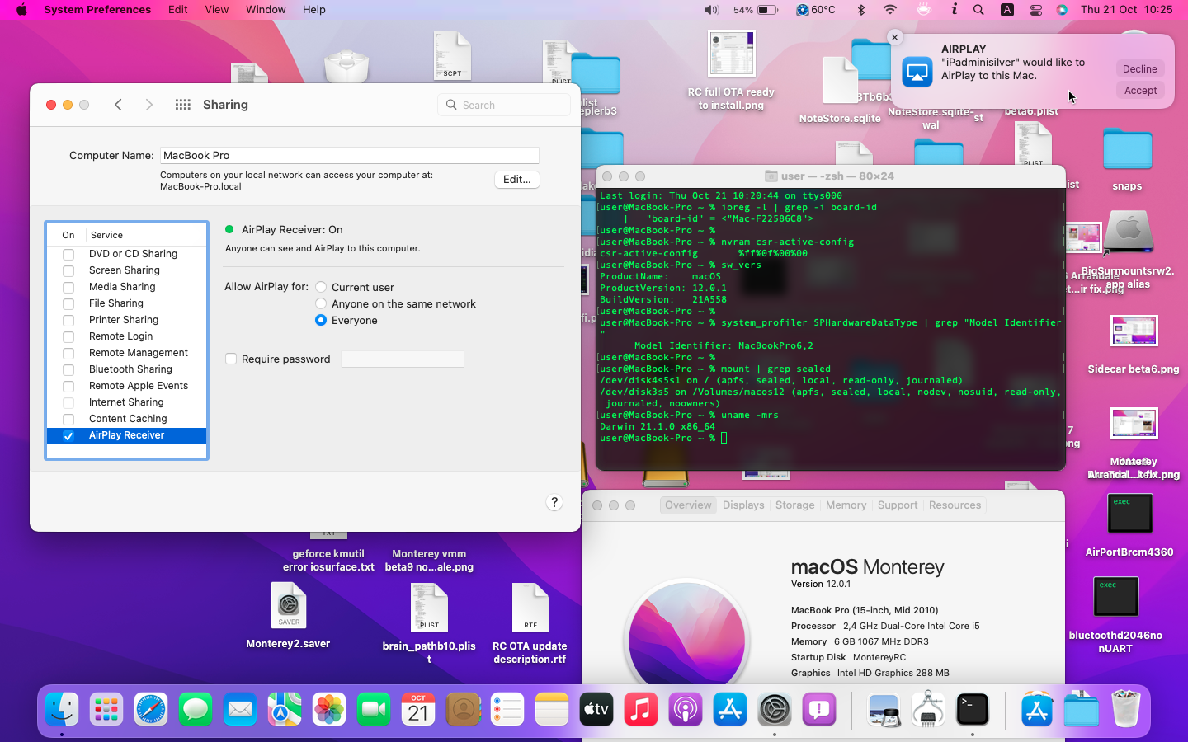This screenshot has height=742, width=1188.
Task: Choose Everyone radio option
Action: pyautogui.click(x=321, y=320)
